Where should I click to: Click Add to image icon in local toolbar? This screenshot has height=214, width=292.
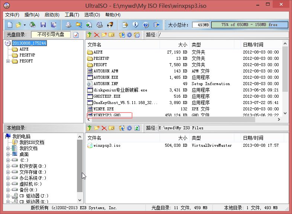pos(122,128)
